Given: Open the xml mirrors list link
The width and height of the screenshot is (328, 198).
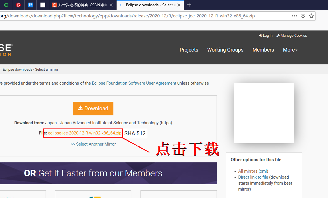Looking at the screenshot, I should pos(263,171).
